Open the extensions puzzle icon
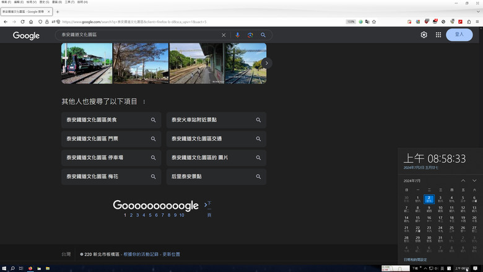483x272 pixels. click(x=469, y=22)
